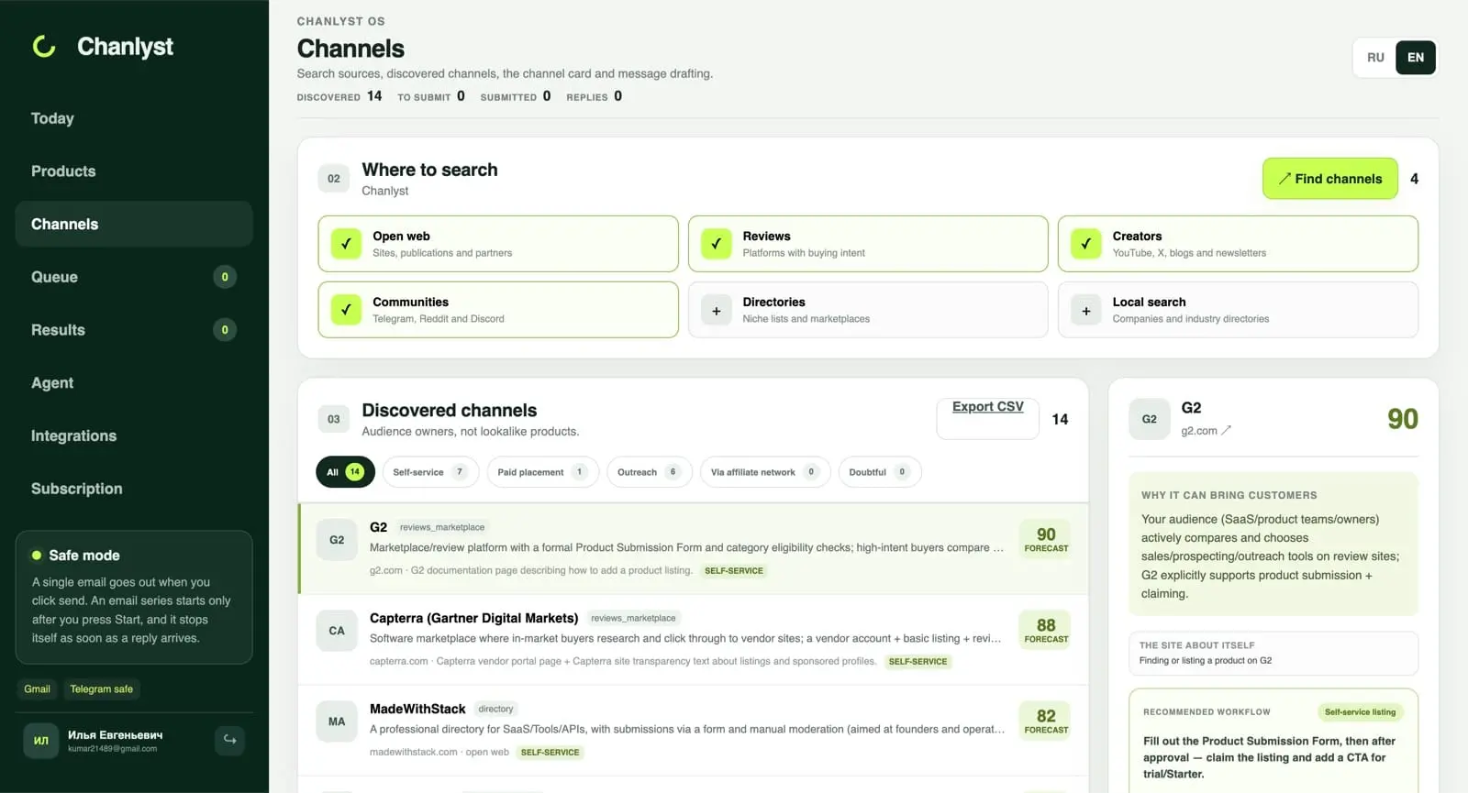This screenshot has height=793, width=1468.
Task: Click SELF-SERVICE label on Capterra row
Action: [x=917, y=661]
